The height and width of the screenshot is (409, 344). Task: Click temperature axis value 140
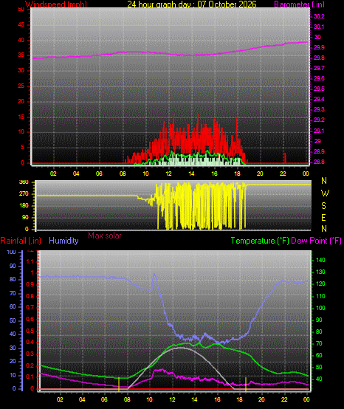[x=320, y=260]
